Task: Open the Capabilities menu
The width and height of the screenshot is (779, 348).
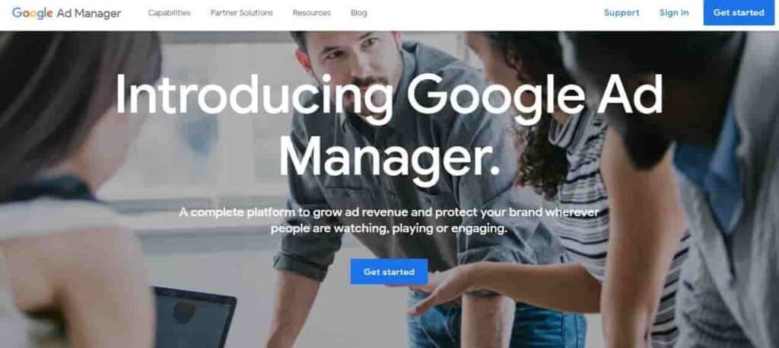Action: click(x=169, y=13)
